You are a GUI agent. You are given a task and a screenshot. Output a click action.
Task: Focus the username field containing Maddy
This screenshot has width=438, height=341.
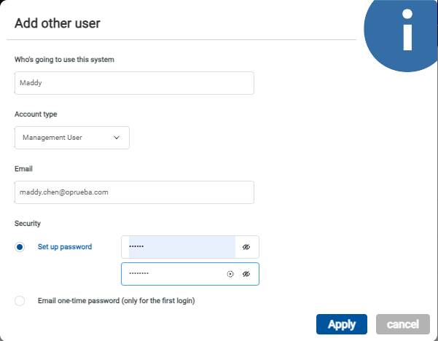(134, 83)
